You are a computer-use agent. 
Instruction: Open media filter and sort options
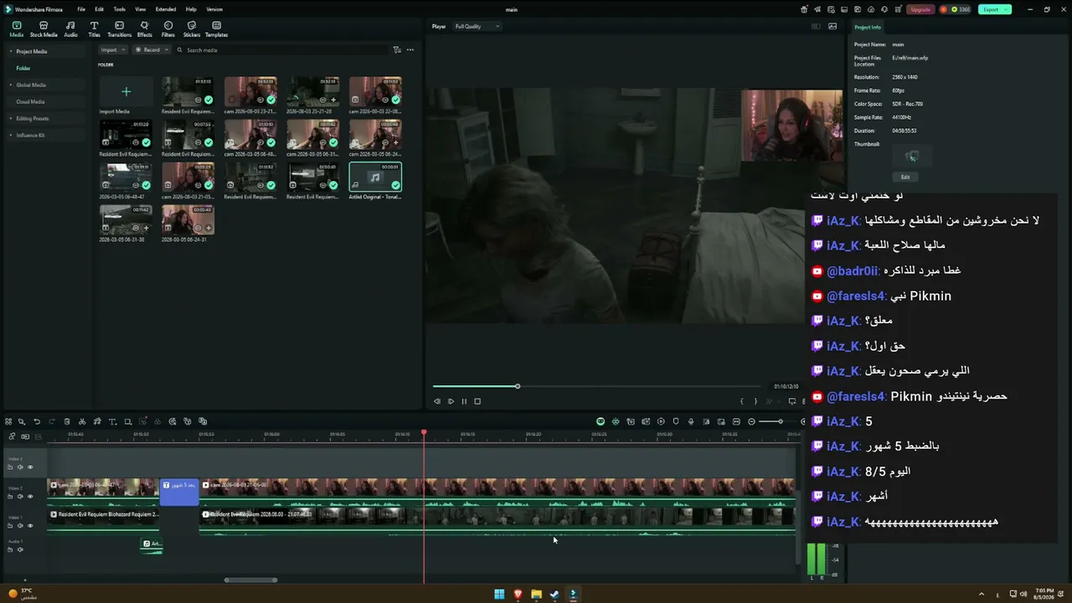click(x=397, y=50)
